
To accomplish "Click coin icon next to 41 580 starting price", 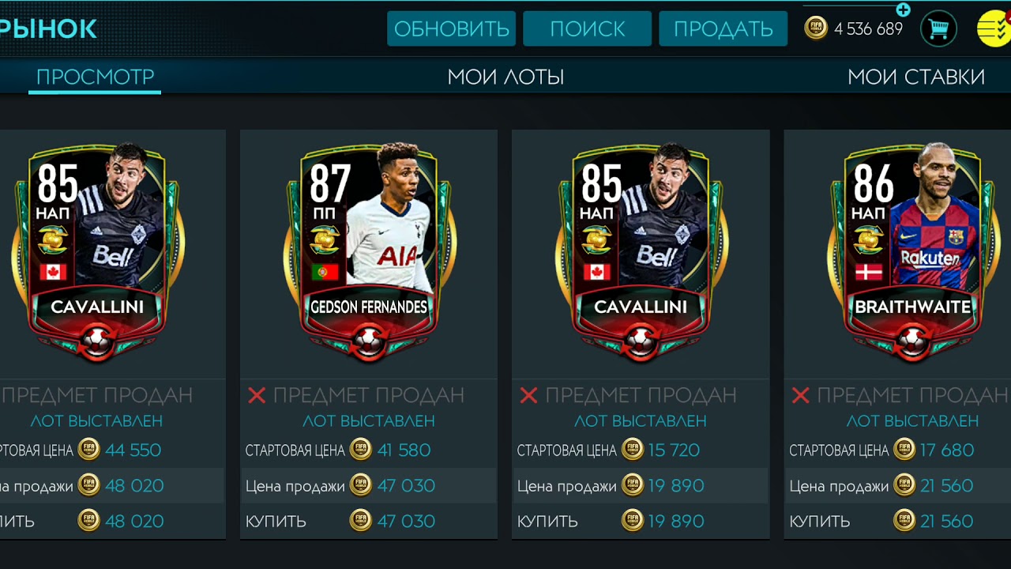I will coord(361,450).
